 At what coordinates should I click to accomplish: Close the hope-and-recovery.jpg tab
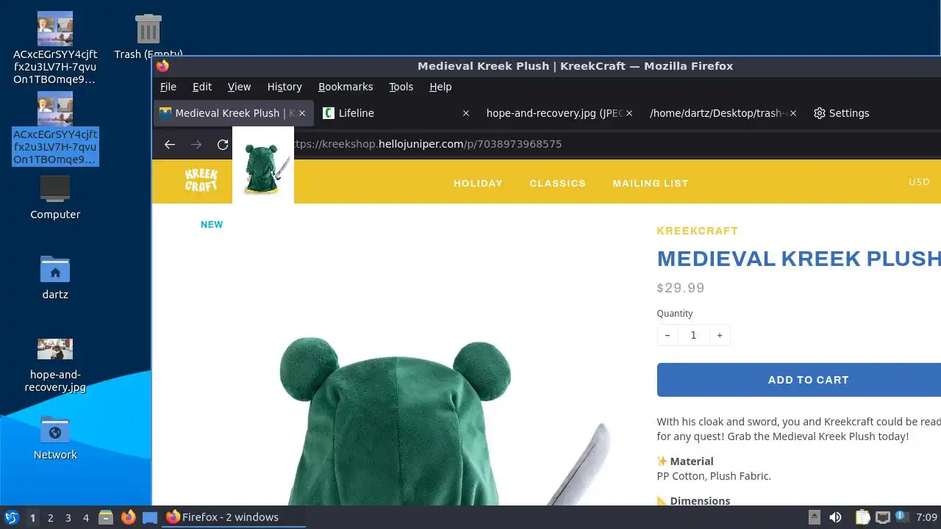click(629, 113)
